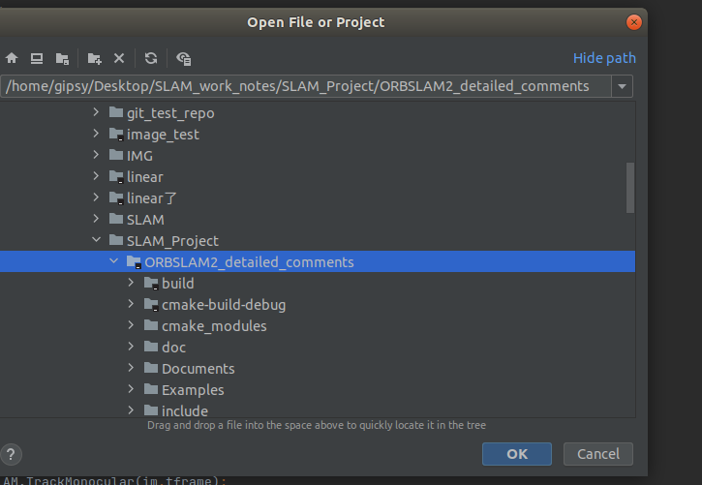
Task: Select the doc folder row
Action: [318, 348]
